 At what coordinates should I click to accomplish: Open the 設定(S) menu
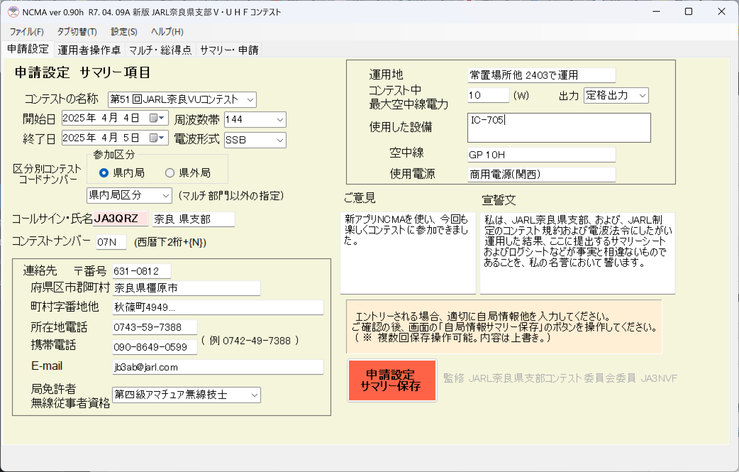coord(123,32)
